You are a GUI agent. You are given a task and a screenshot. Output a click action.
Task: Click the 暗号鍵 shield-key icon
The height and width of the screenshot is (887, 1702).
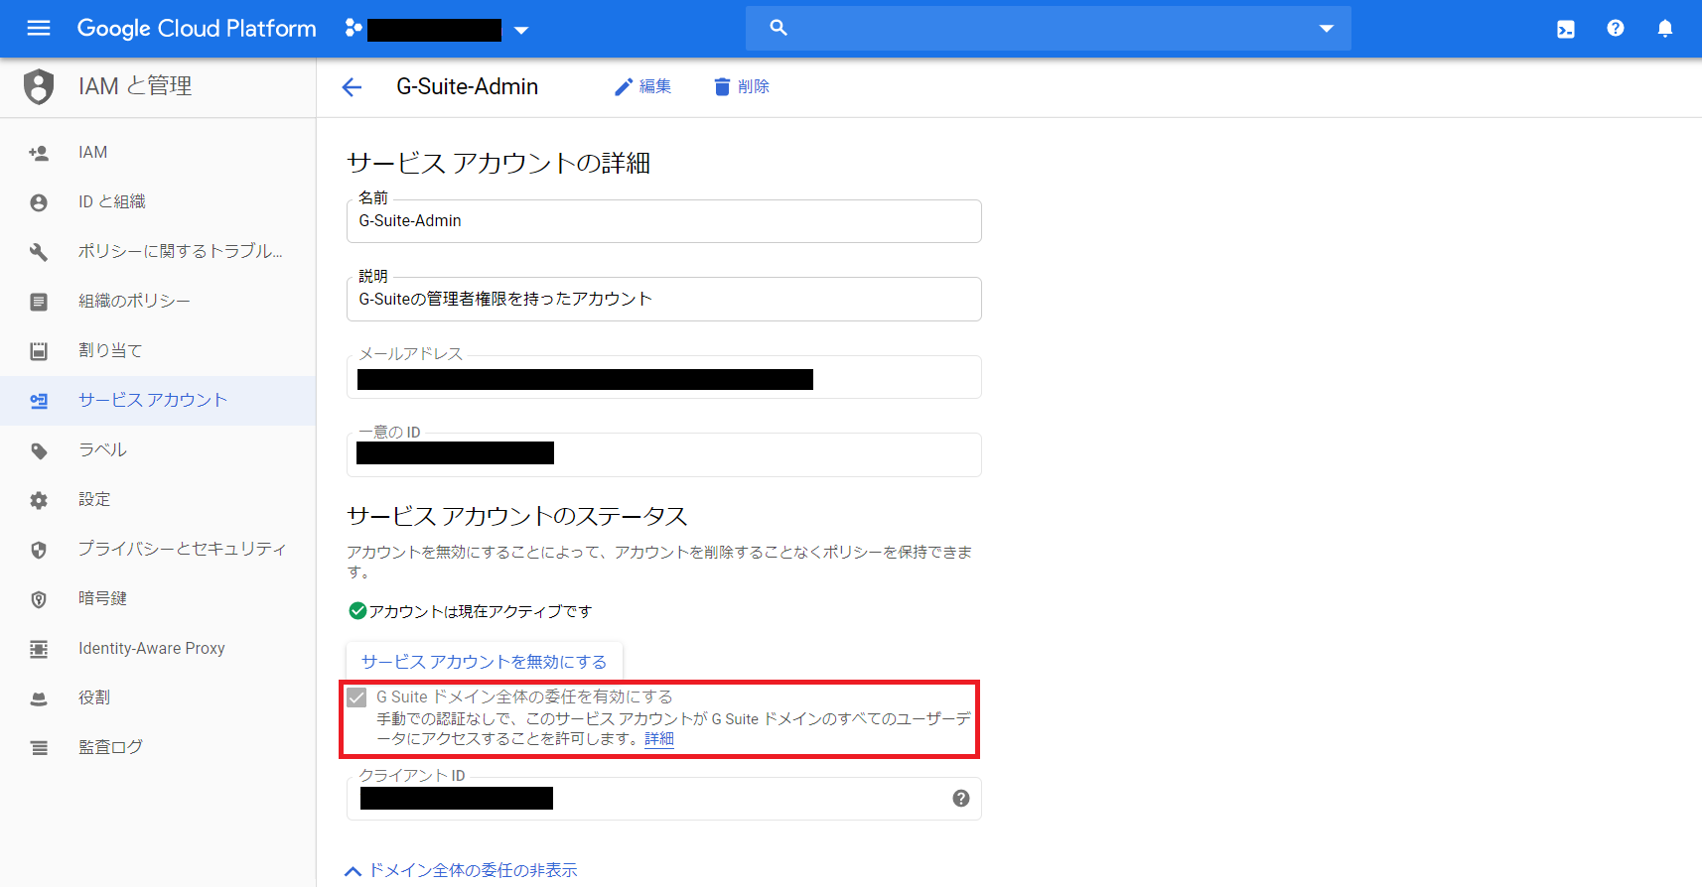(39, 599)
